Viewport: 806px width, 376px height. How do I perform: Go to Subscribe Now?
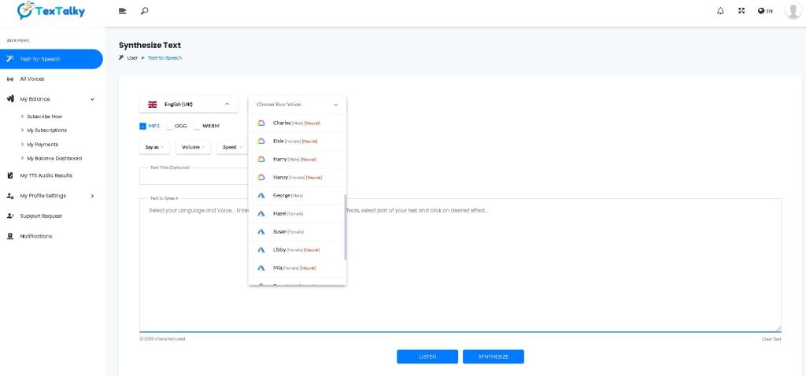coord(45,116)
